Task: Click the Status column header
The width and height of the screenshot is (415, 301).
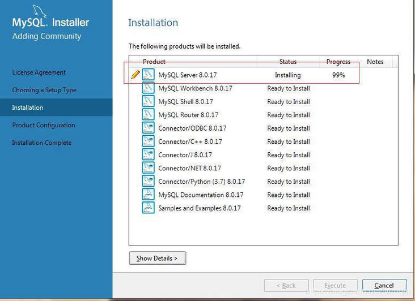Action: [x=288, y=62]
